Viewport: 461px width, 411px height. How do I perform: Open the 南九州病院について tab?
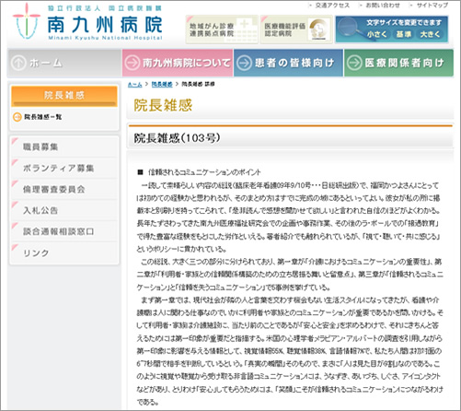[178, 63]
